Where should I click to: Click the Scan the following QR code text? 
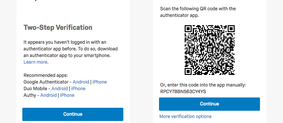(198, 12)
